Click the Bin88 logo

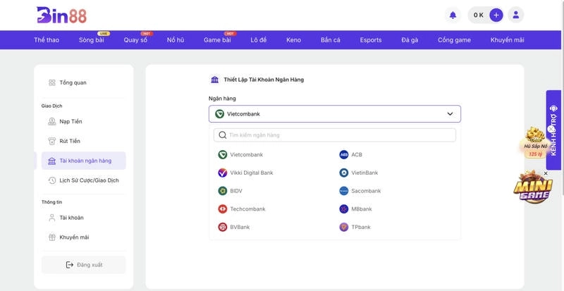[61, 15]
